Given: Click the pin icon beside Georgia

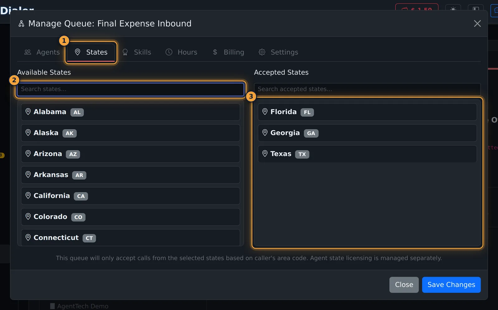Looking at the screenshot, I should (x=265, y=133).
